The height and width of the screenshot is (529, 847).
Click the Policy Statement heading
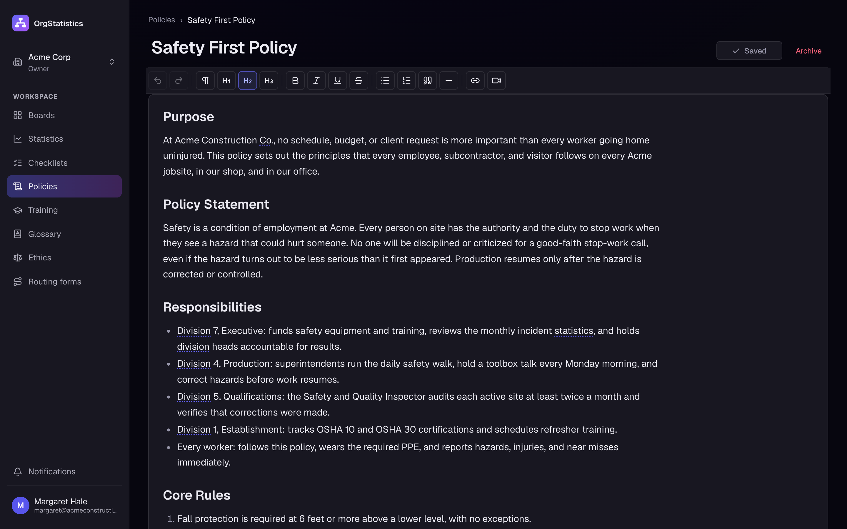pos(216,204)
